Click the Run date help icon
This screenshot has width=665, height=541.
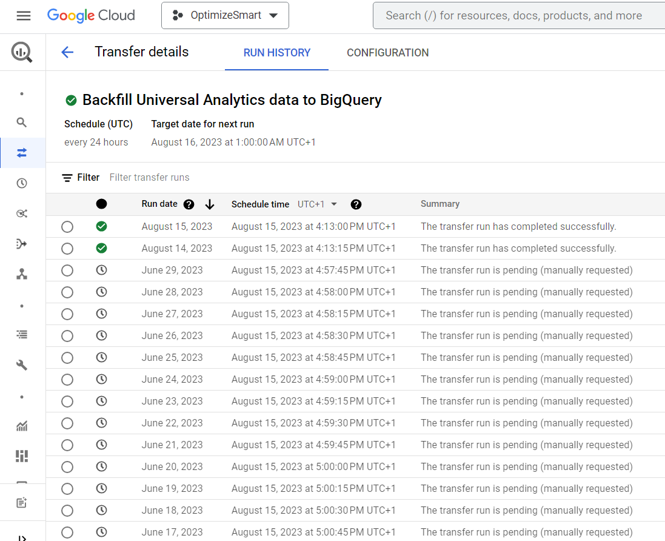(x=189, y=204)
